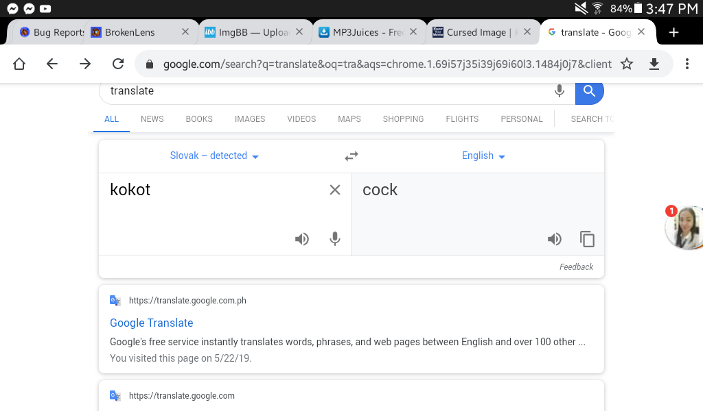This screenshot has height=411, width=703.
Task: Open the Slovak detected language dropdown
Action: pos(214,155)
